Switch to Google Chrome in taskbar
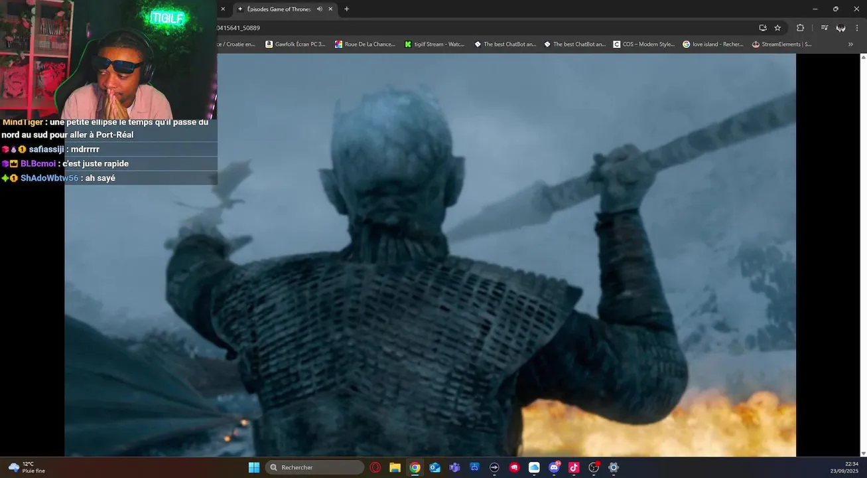867x478 pixels. coord(415,467)
